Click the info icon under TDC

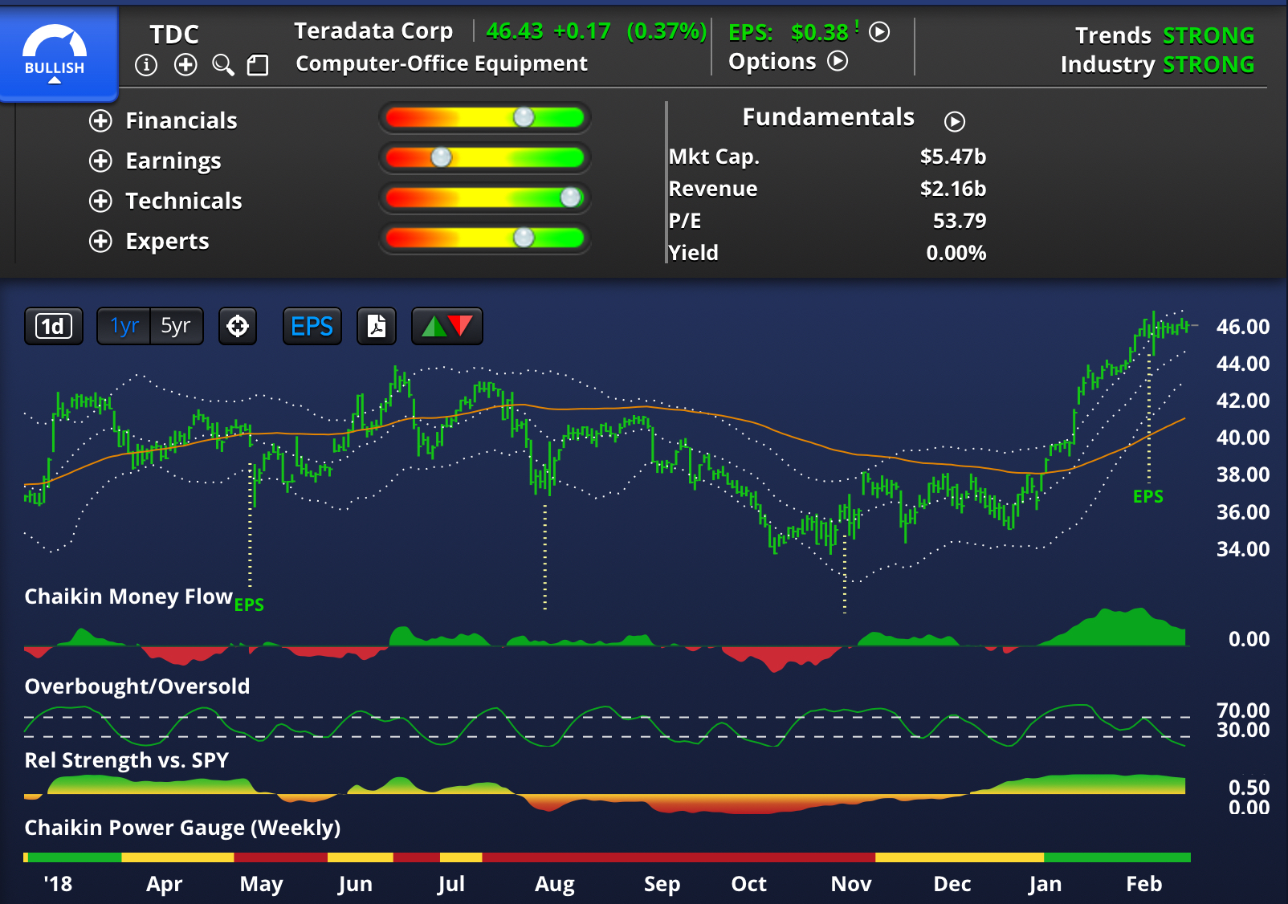145,65
